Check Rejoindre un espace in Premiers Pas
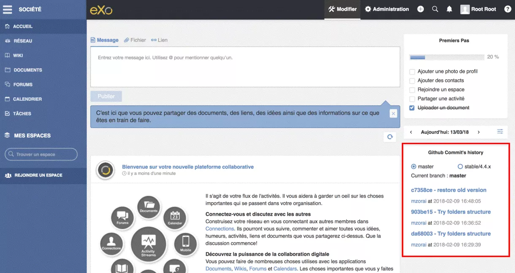Screen dimensions: 515x273 [412, 90]
